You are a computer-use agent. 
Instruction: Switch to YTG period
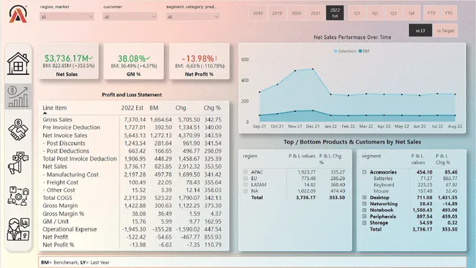point(448,13)
